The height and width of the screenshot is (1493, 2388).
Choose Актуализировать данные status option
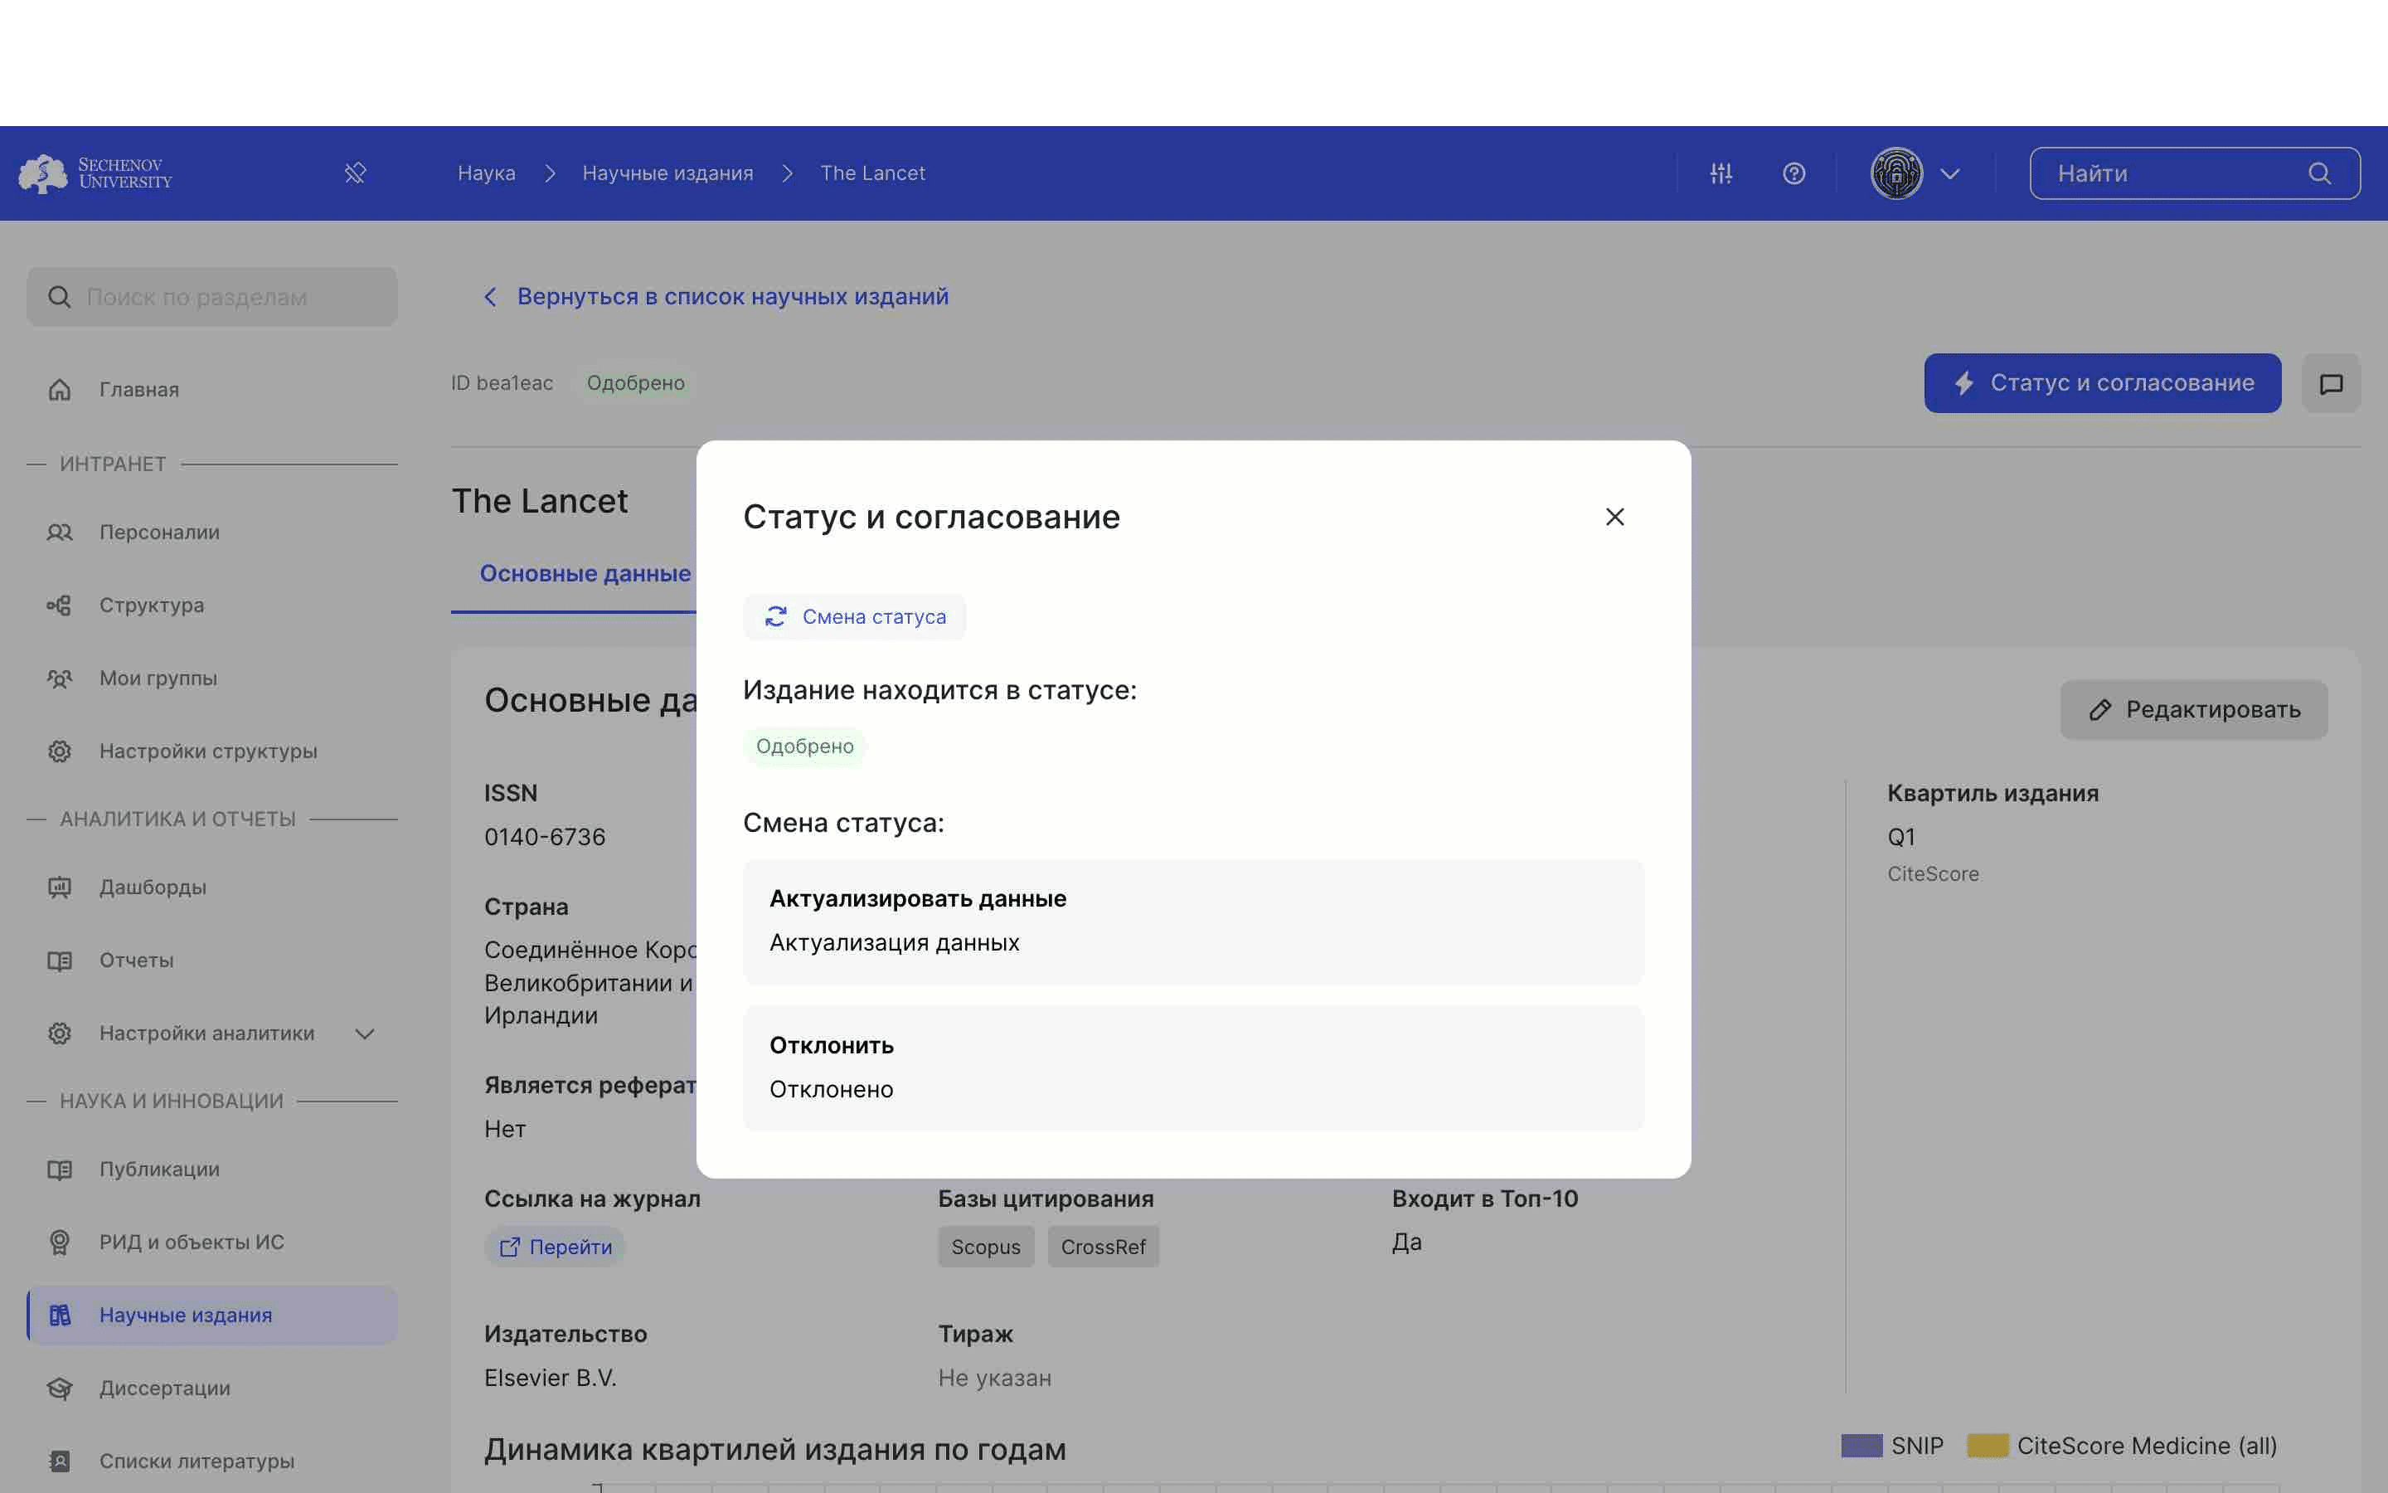point(1193,922)
